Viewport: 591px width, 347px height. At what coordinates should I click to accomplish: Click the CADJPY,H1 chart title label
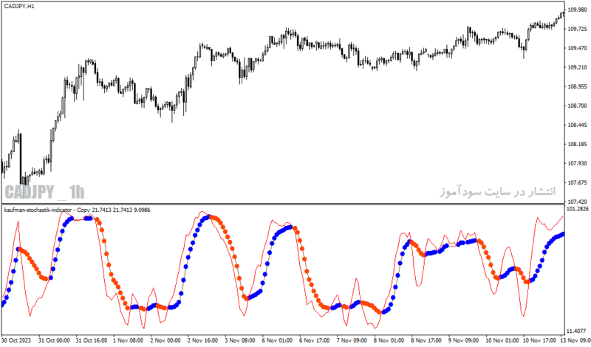pyautogui.click(x=19, y=6)
